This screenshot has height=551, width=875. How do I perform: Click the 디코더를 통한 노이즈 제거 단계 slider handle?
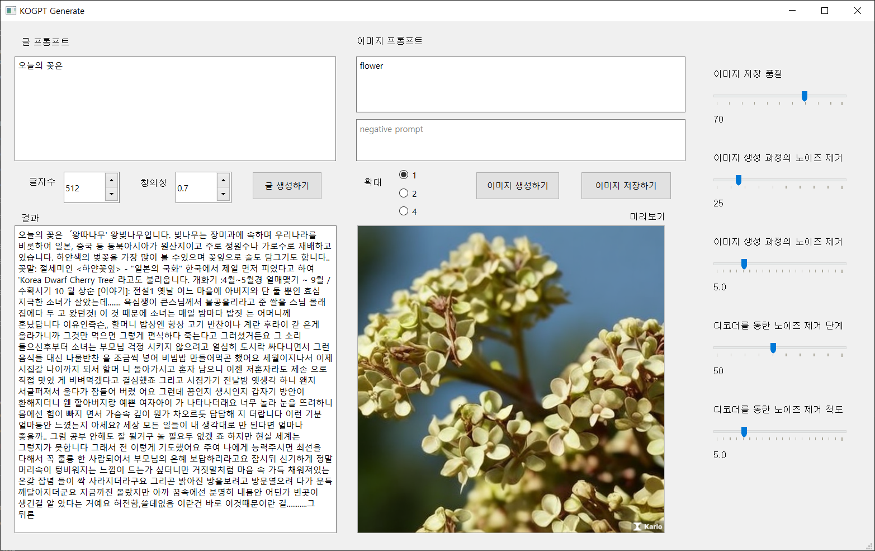773,348
